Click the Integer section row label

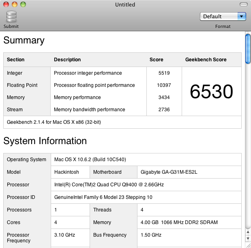[15, 73]
